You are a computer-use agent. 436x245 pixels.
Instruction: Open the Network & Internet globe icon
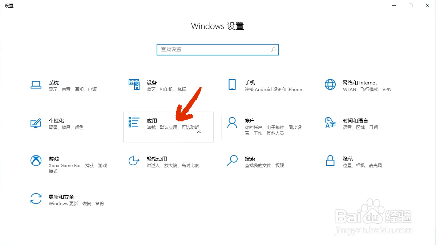(330, 84)
